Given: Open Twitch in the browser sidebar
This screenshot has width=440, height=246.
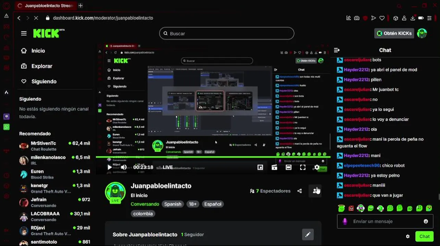Looking at the screenshot, I should (7, 117).
